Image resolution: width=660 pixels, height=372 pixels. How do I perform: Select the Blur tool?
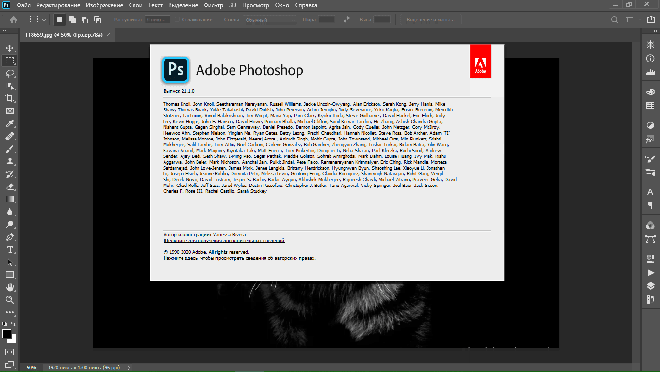point(9,212)
